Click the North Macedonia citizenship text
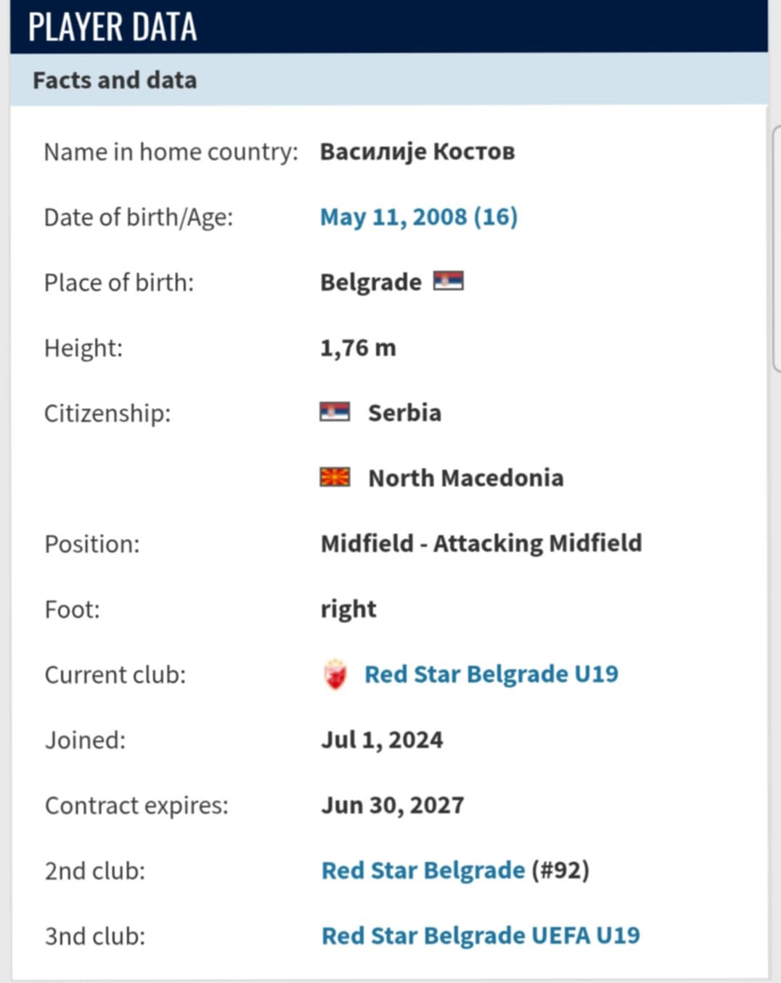781x983 pixels. 465,478
